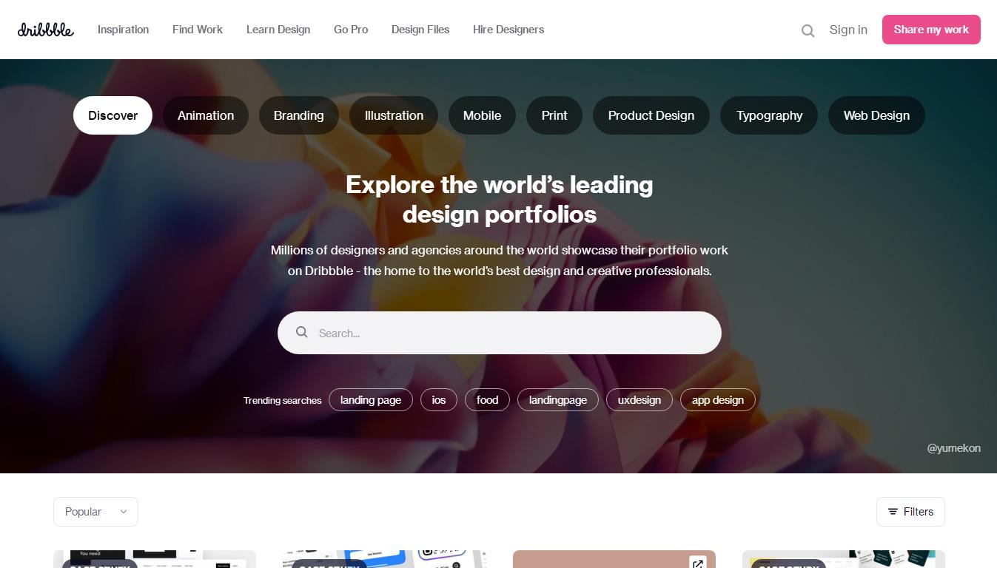Select the Typography category
The height and width of the screenshot is (568, 997).
coord(769,115)
